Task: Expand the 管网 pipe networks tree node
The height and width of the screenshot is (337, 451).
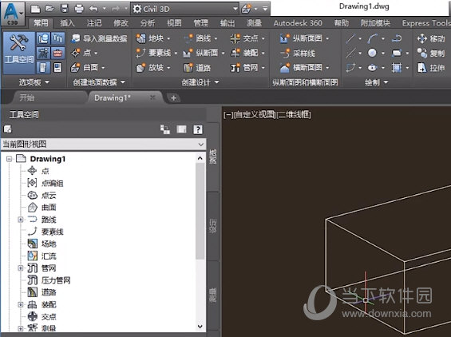Action: click(x=21, y=268)
